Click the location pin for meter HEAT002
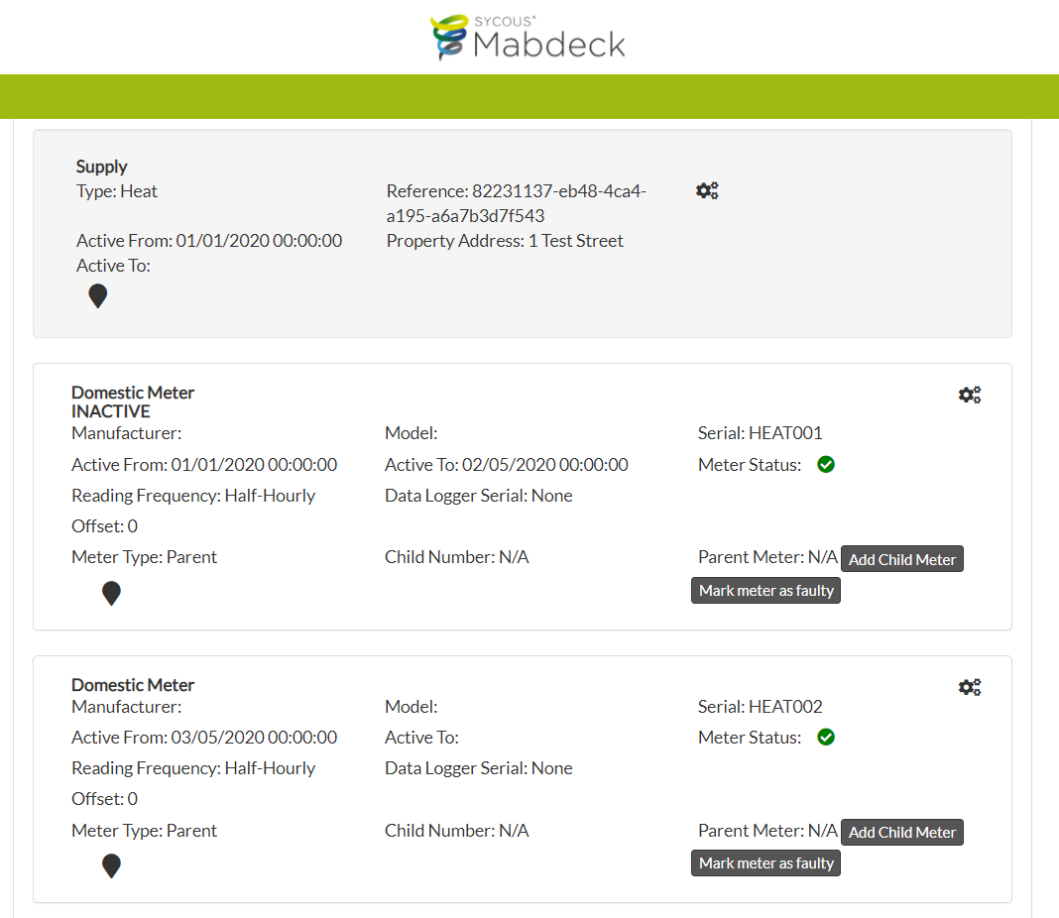The height and width of the screenshot is (918, 1059). [x=111, y=864]
